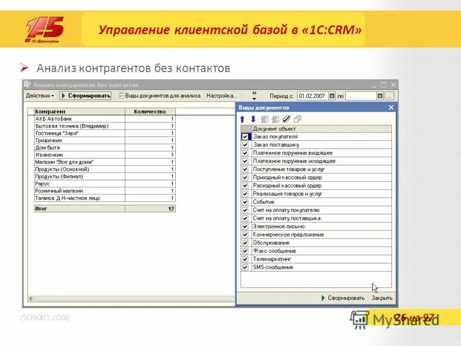The height and width of the screenshot is (346, 461).
Task: Disable Телемаркетинг checkbox
Action: coord(245,259)
